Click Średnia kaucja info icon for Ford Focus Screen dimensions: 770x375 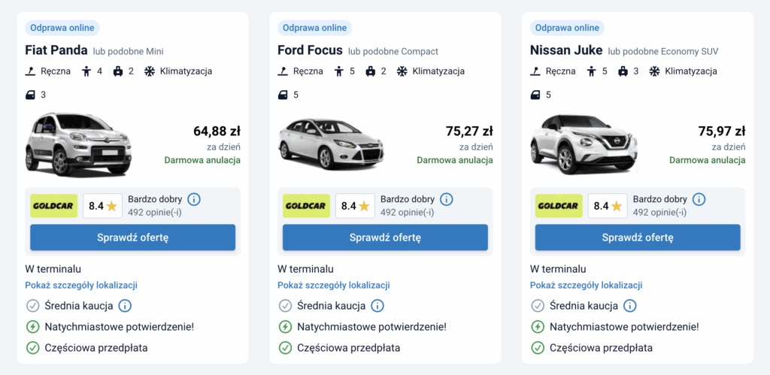[377, 306]
